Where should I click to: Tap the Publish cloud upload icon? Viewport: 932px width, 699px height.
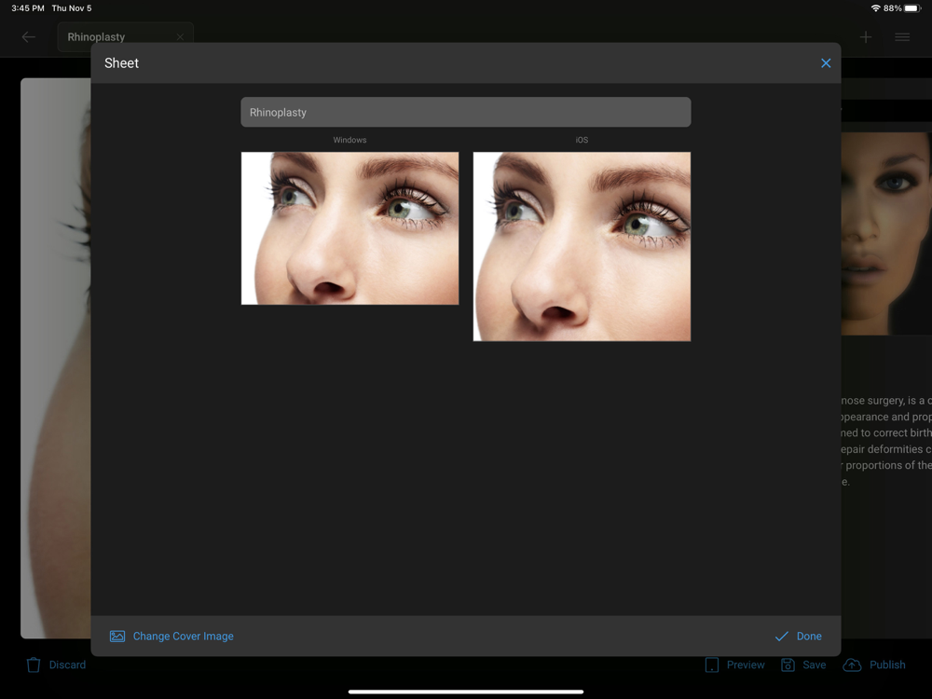[852, 665]
